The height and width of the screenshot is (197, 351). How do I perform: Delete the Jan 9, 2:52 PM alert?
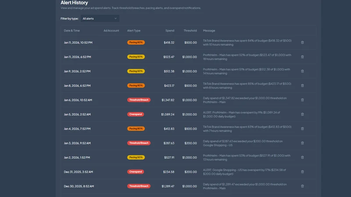pos(302,71)
